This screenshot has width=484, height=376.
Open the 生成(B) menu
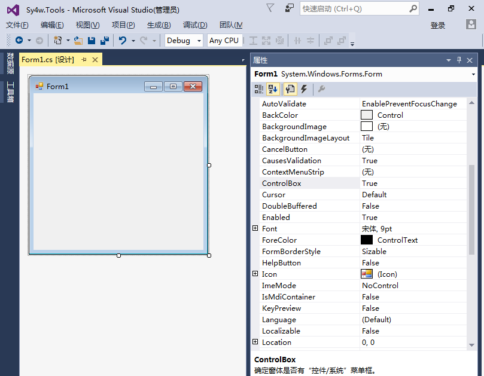(159, 25)
